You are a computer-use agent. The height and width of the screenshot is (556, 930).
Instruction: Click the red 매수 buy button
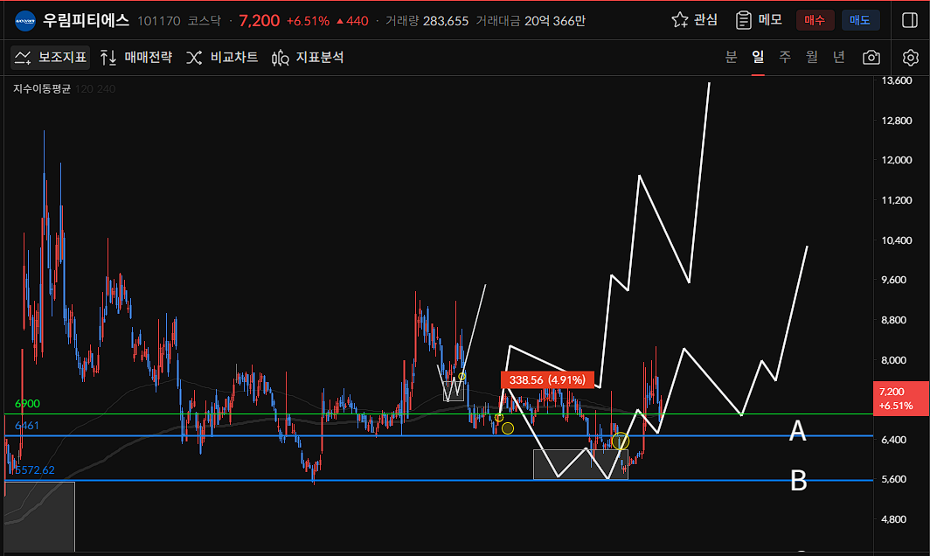[815, 20]
